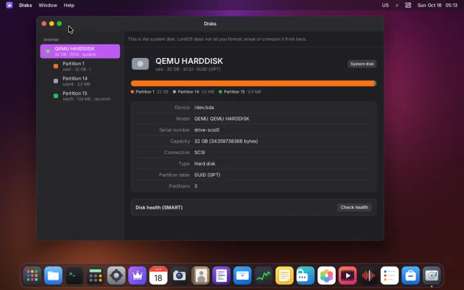Click the /dev/sda device value
The height and width of the screenshot is (290, 464).
point(204,108)
